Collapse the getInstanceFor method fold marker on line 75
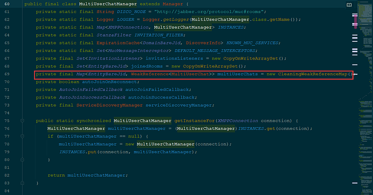373x195 pixels. (x=22, y=121)
